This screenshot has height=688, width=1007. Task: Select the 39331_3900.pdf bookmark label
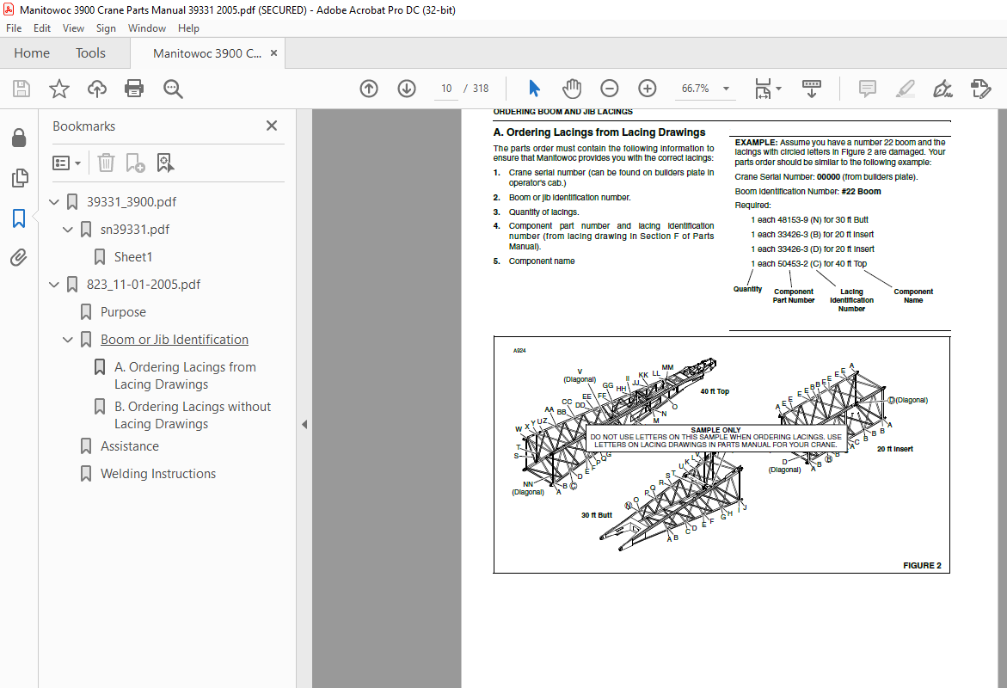132,202
